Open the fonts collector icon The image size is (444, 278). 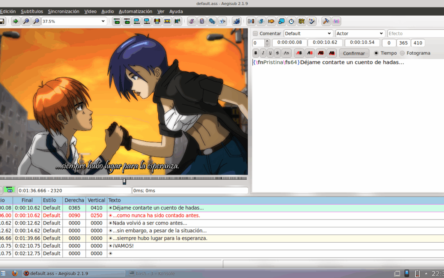coord(222,21)
